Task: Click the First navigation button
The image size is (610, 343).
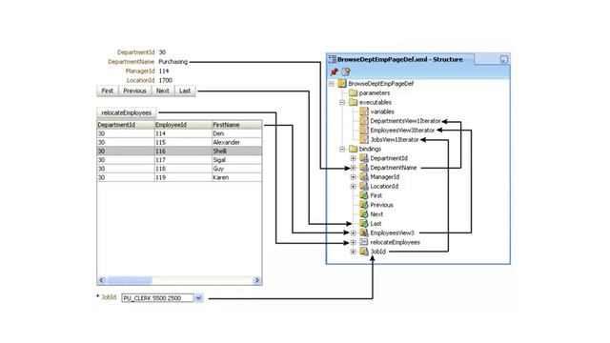Action: click(108, 91)
